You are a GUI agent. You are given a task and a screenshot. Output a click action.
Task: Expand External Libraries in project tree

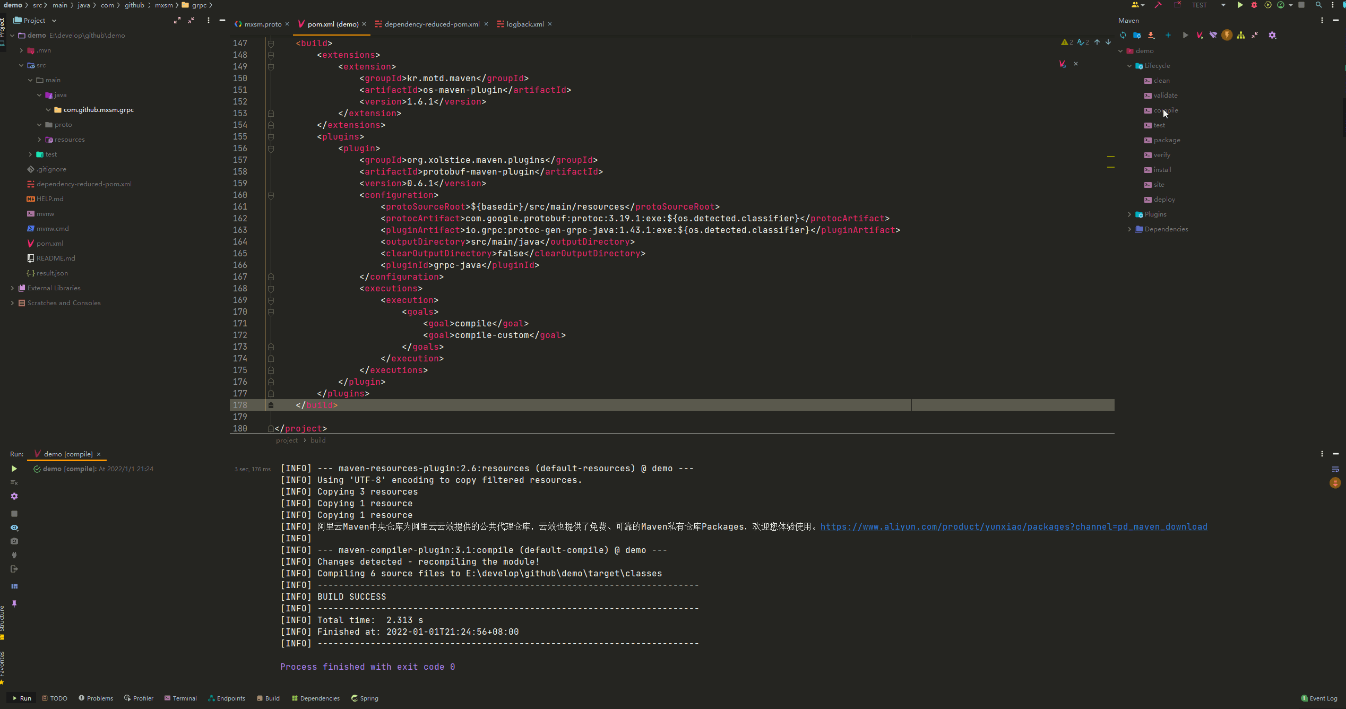point(12,288)
